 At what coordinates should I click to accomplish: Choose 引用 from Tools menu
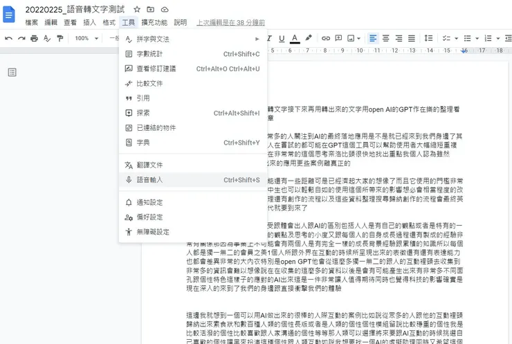click(193, 98)
